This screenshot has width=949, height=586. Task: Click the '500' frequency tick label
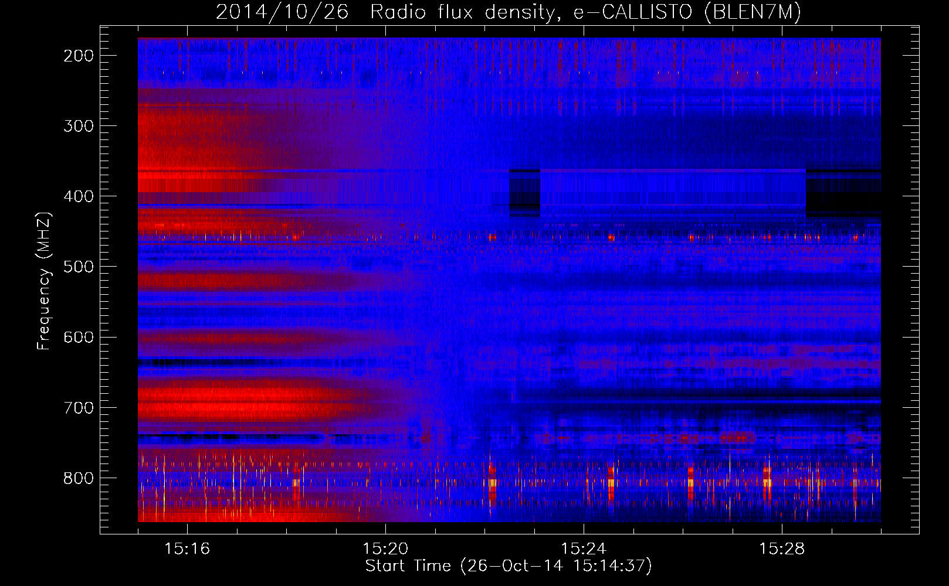[x=79, y=267]
